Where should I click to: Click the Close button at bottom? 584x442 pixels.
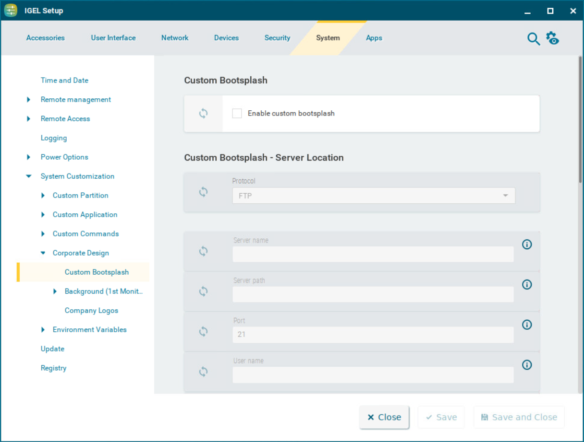pyautogui.click(x=384, y=417)
